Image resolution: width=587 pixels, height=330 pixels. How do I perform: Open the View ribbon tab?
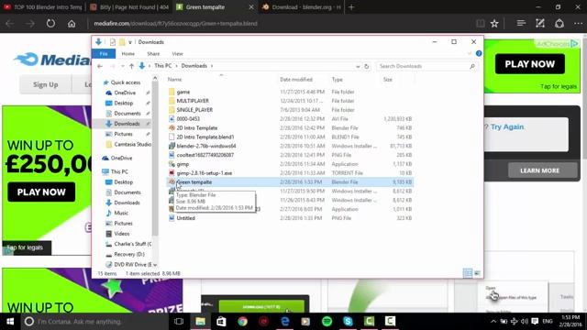(x=177, y=54)
